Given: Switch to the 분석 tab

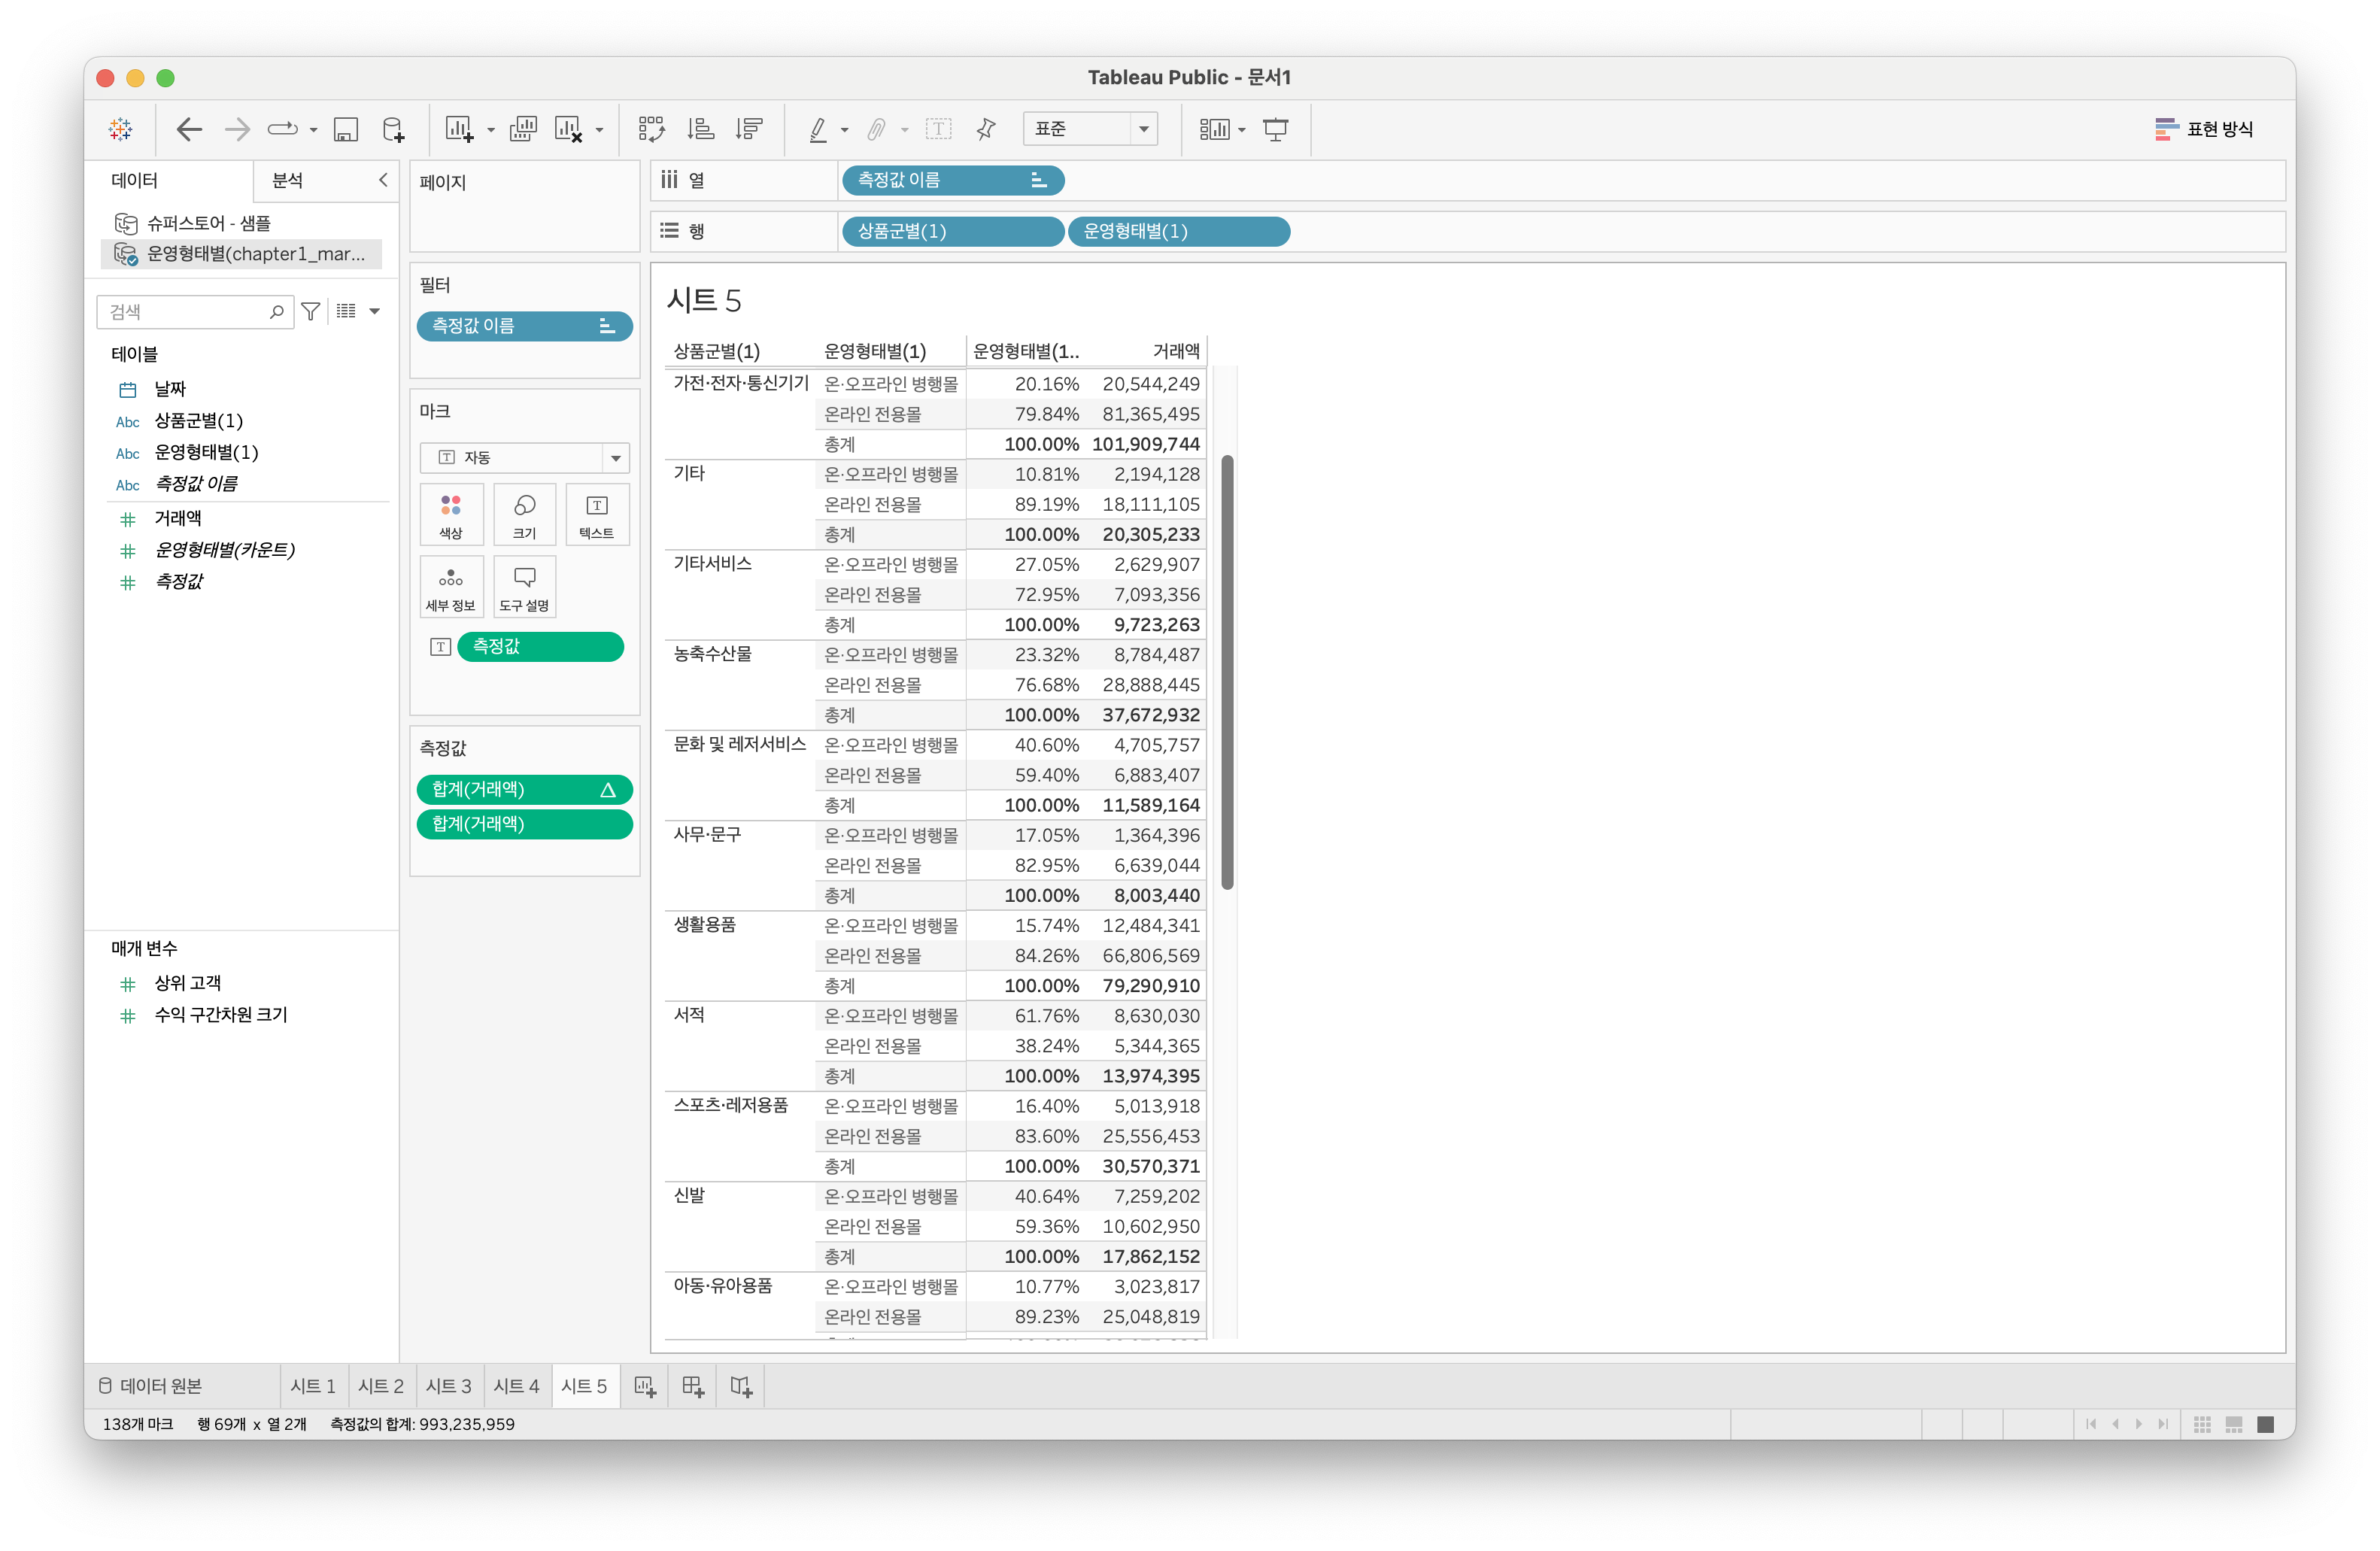Looking at the screenshot, I should (288, 180).
